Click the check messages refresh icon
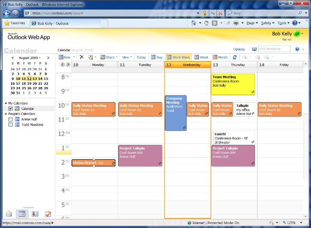Screen dimensions: 311x228 [235, 57]
